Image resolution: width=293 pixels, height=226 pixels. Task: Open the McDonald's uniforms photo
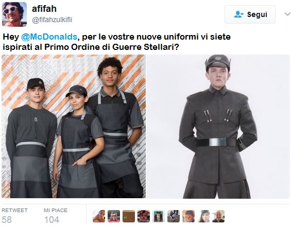point(74,126)
